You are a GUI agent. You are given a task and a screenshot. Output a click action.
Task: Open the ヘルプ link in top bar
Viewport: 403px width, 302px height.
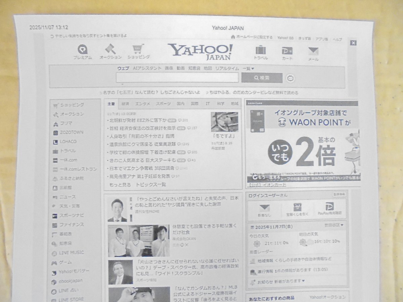pyautogui.click(x=337, y=39)
